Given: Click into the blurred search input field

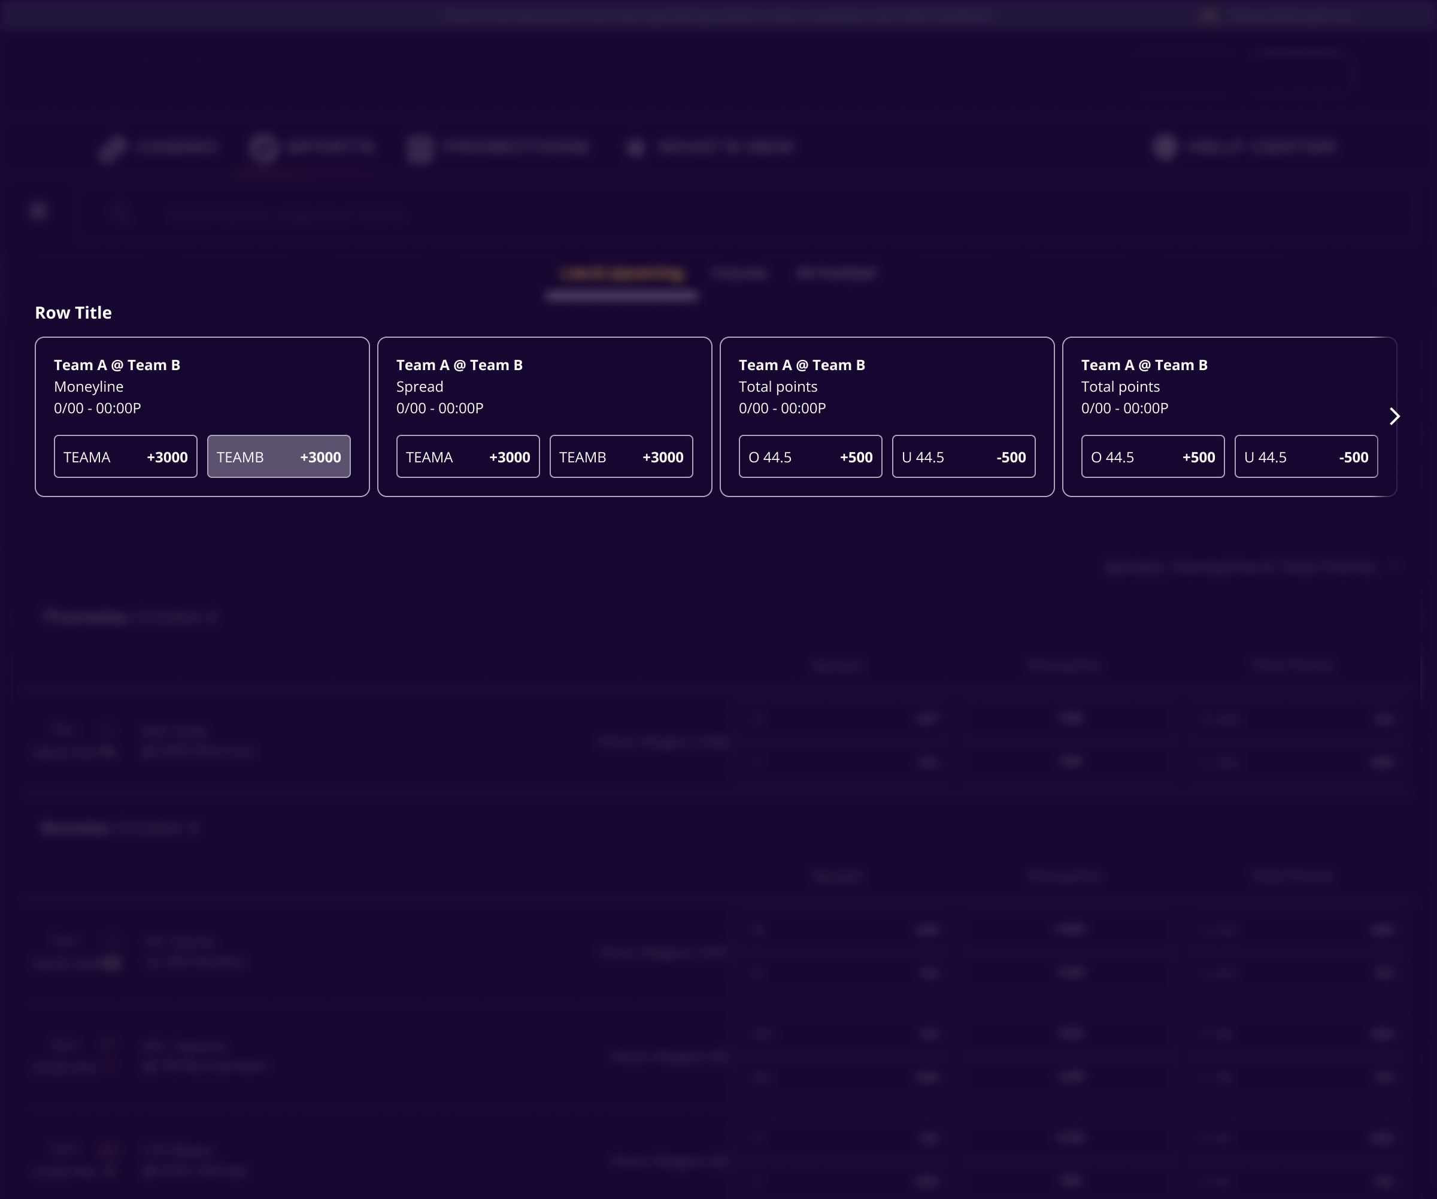Looking at the screenshot, I should click(x=287, y=215).
